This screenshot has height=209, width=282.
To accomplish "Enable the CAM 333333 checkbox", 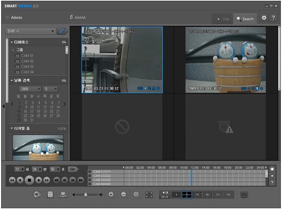I will [x=90, y=180].
